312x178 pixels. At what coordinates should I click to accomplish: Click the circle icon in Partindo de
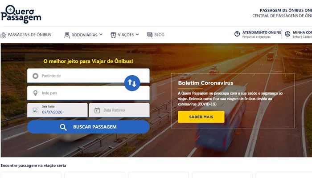point(35,76)
